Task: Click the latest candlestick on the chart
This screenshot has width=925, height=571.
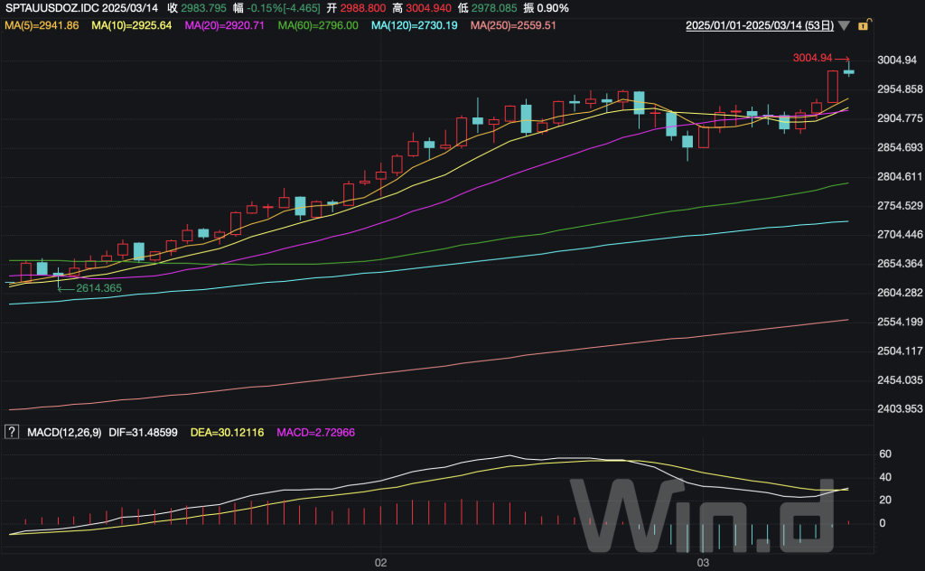Action: coord(848,71)
